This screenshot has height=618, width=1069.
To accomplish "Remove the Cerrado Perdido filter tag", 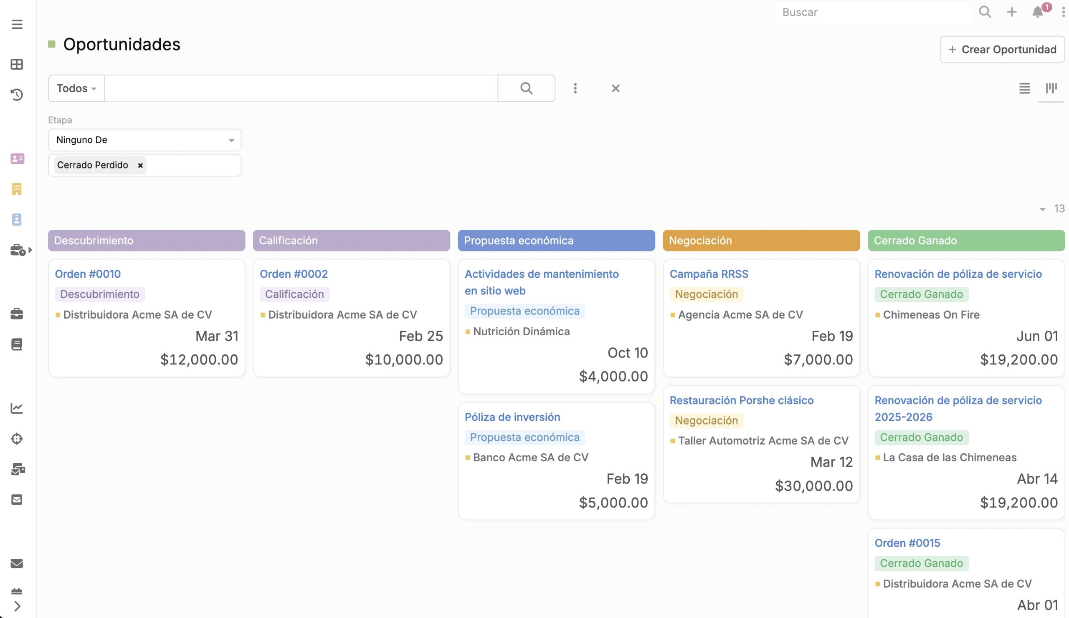I will (140, 166).
